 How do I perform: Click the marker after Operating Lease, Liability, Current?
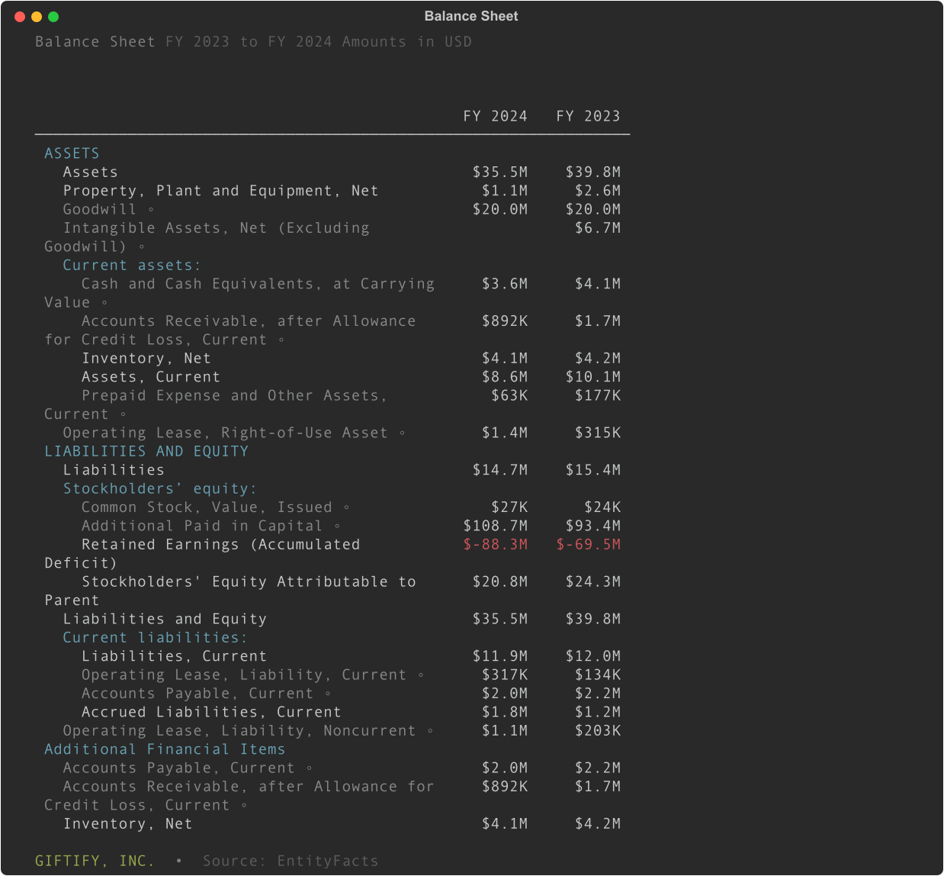tap(421, 675)
